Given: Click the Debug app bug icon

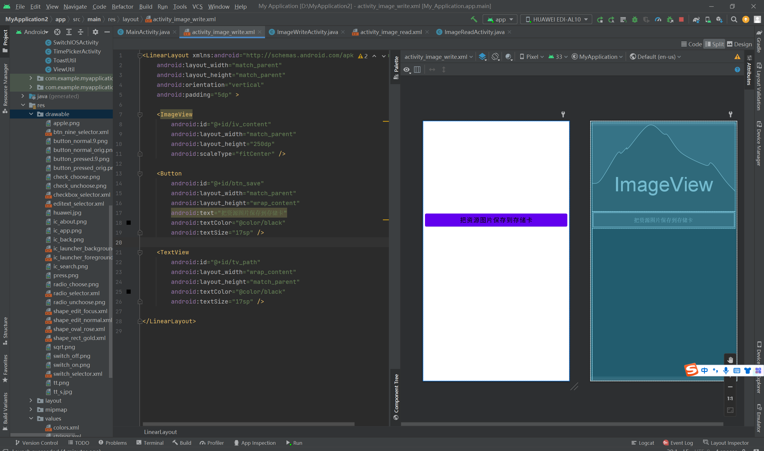Looking at the screenshot, I should pyautogui.click(x=634, y=19).
